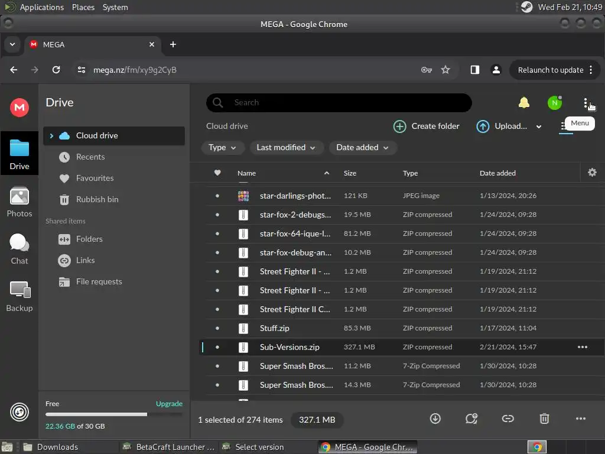This screenshot has width=605, height=454.
Task: Open the Steam tray icon
Action: point(526,7)
